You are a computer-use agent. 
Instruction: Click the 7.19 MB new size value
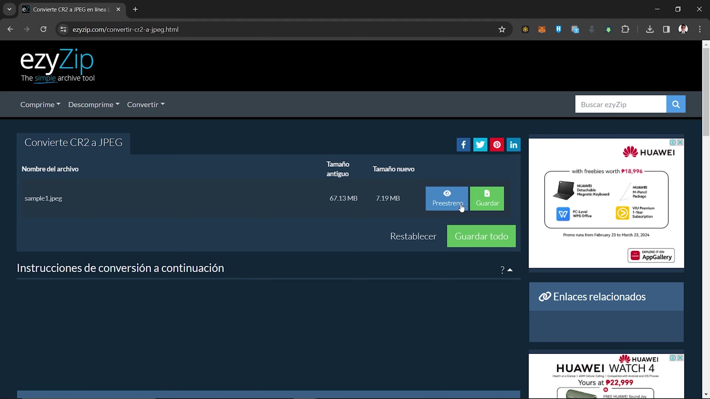coord(388,198)
